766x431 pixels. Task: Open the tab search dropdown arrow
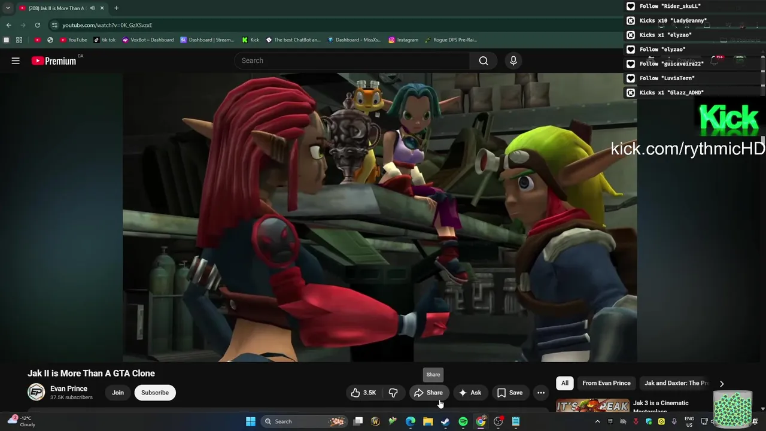point(8,8)
